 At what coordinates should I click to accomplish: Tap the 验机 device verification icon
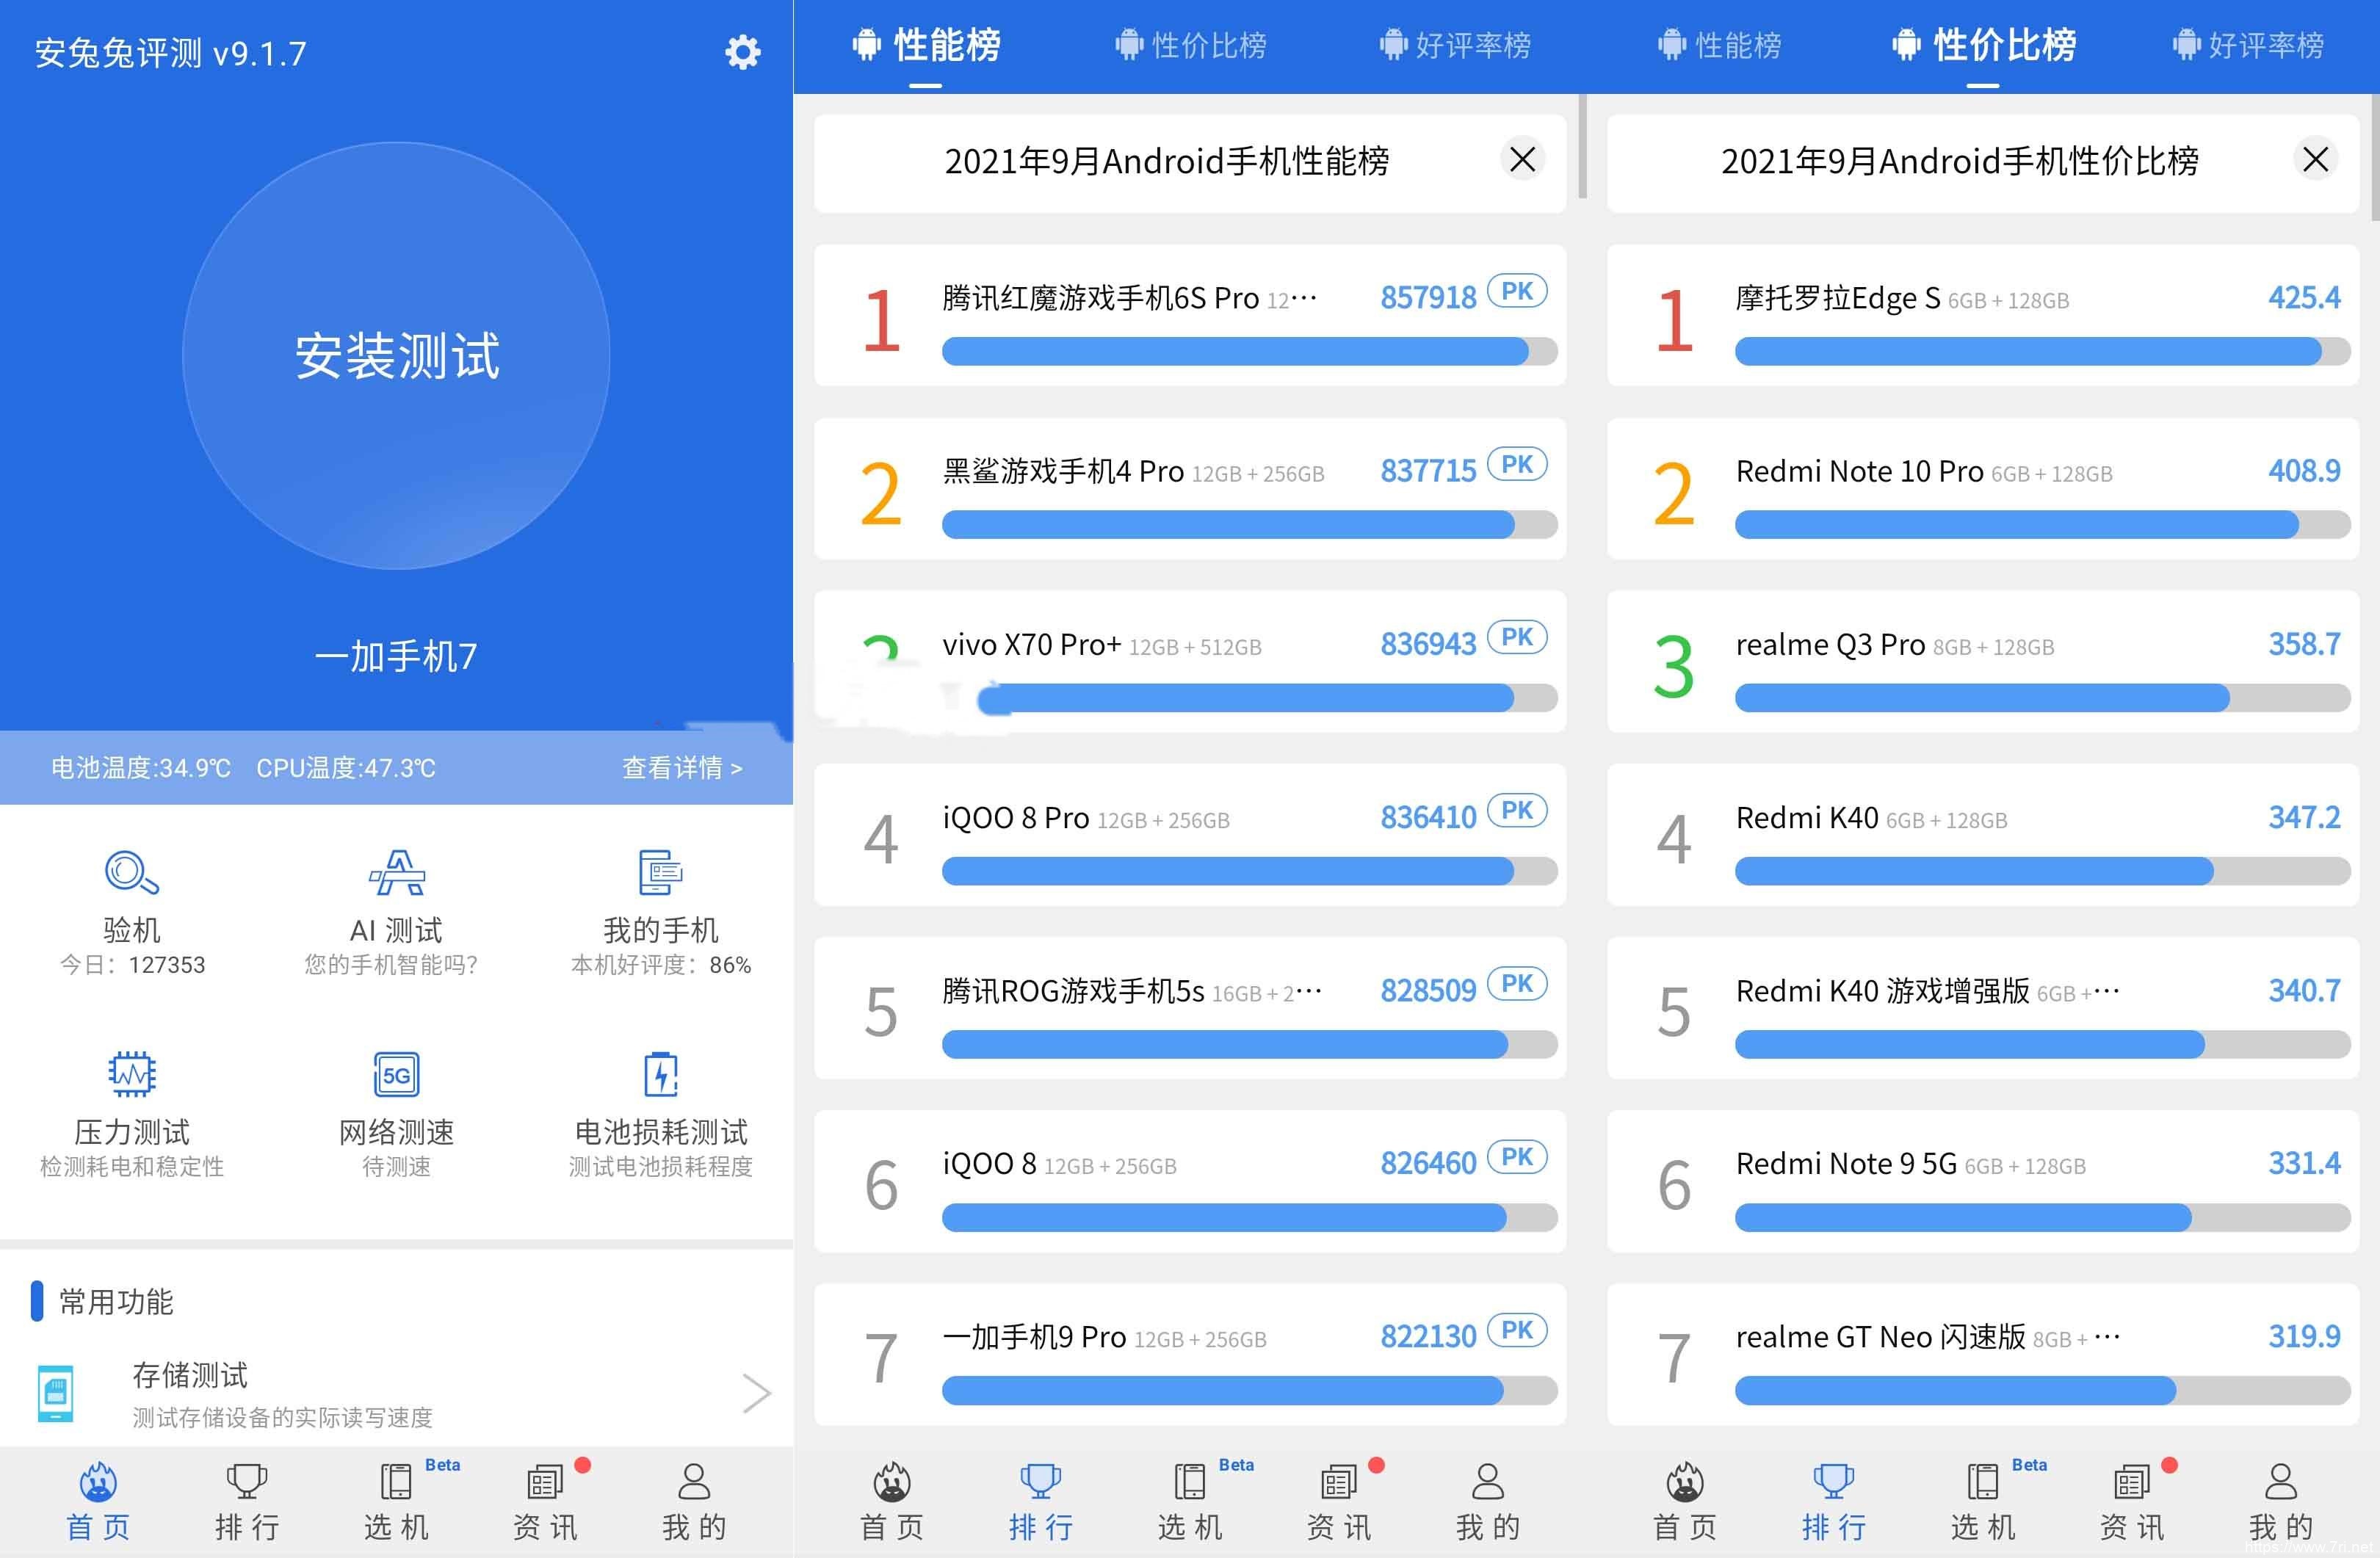(x=132, y=872)
